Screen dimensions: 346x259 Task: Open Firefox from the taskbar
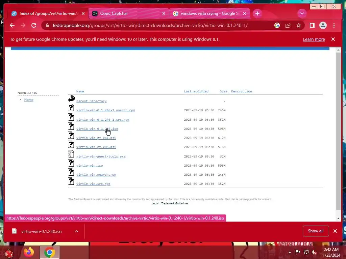[29, 252]
